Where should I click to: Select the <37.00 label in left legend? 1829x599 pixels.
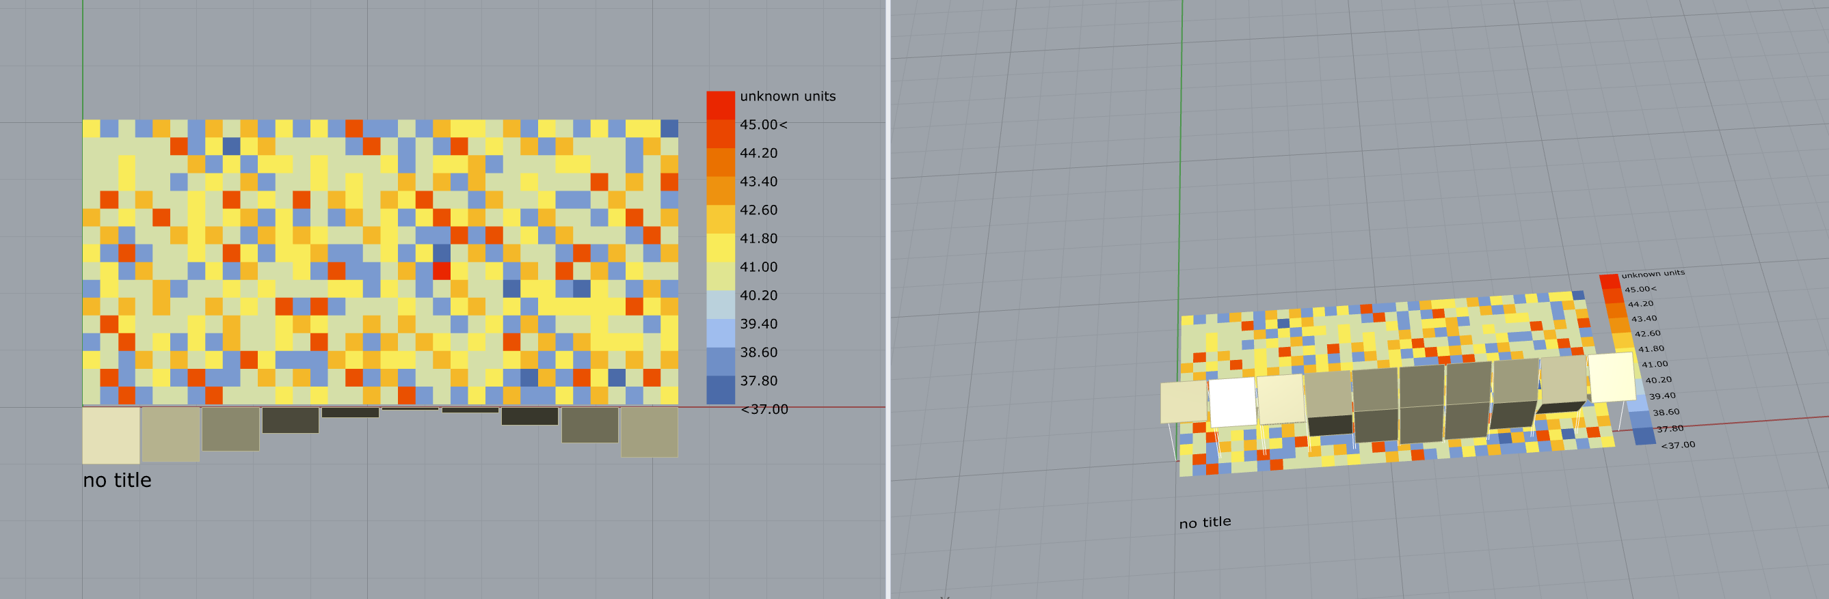(x=764, y=409)
